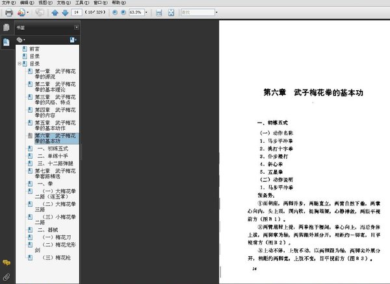Open bookmark 第四章 武子梅花拳的内容
The width and height of the screenshot is (390, 284).
[x=55, y=113]
